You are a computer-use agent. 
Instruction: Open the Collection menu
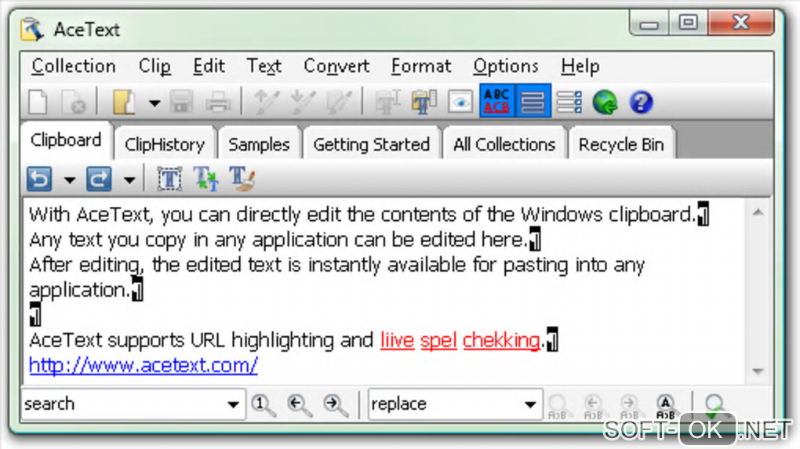tap(74, 67)
